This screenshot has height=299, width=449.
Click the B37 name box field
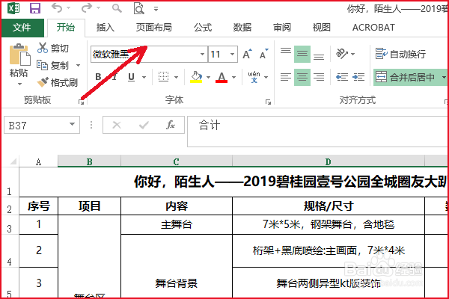pos(36,125)
